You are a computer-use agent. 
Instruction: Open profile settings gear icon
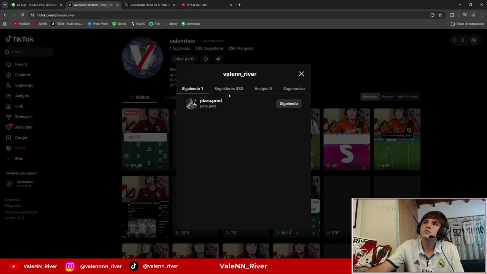tap(206, 59)
